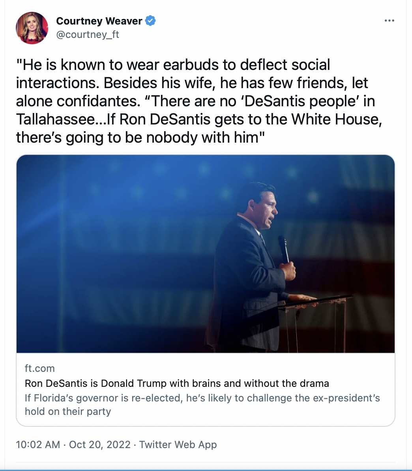The image size is (412, 471).
Task: Click the 10:02 AM timestamp
Action: tap(38, 445)
